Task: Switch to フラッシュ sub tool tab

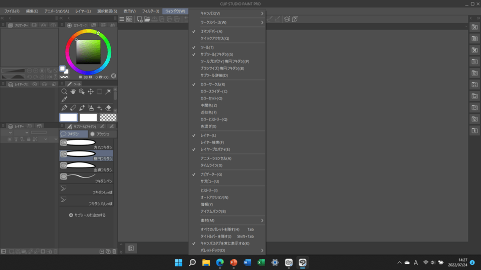Action: 102,134
